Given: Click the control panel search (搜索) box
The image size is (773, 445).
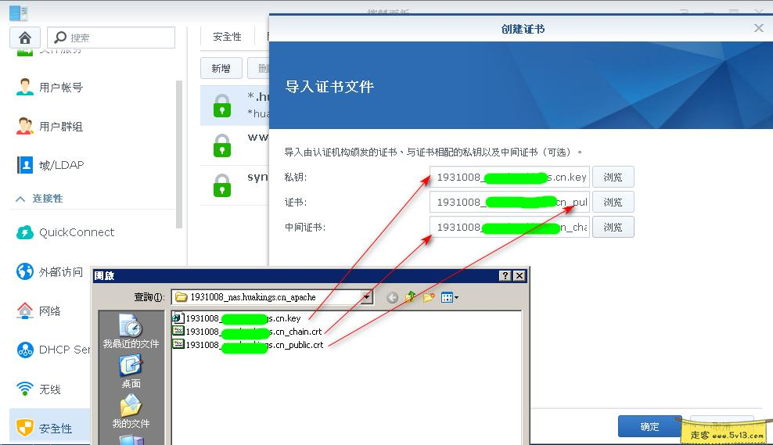Looking at the screenshot, I should (x=111, y=38).
